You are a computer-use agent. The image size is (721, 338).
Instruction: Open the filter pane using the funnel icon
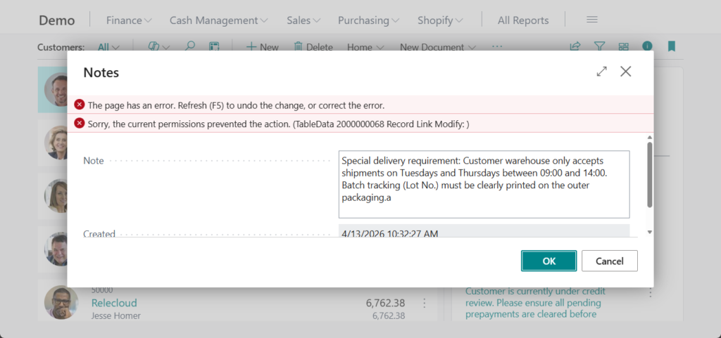[599, 47]
